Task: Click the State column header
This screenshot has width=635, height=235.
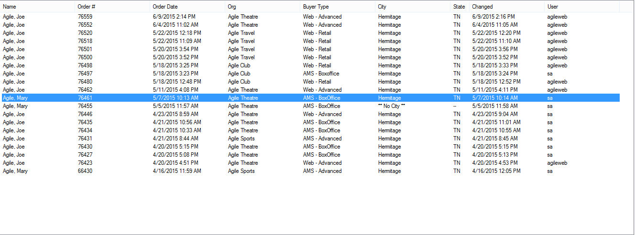Action: 460,7
